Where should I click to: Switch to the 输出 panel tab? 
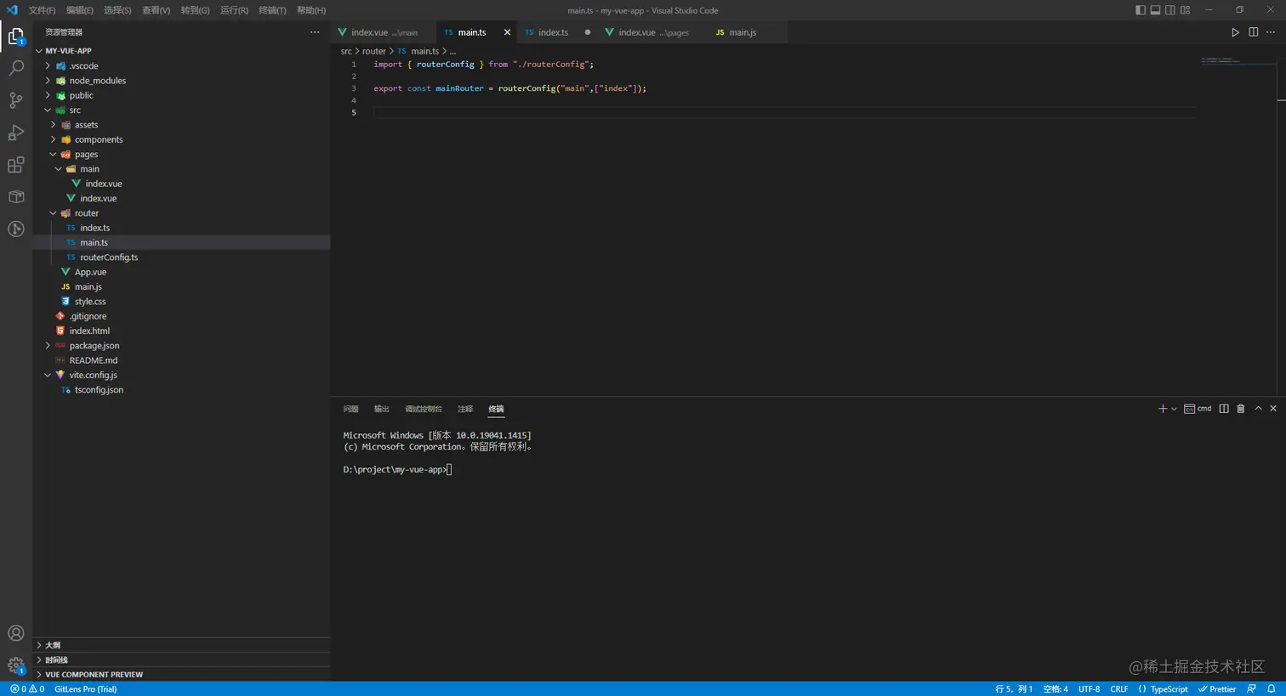382,409
